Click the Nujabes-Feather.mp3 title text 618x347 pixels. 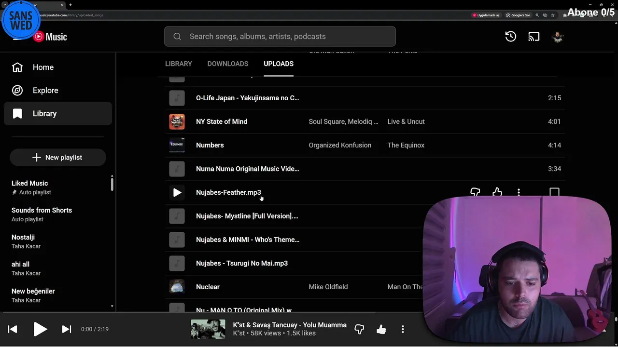(228, 192)
